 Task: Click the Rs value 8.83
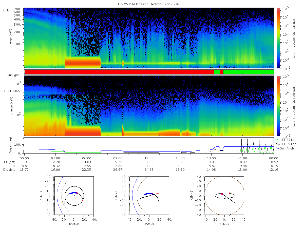pyautogui.click(x=24, y=166)
